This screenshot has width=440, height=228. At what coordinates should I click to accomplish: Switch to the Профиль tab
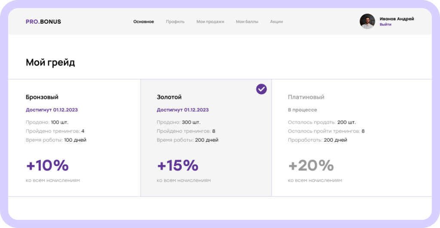pos(175,21)
